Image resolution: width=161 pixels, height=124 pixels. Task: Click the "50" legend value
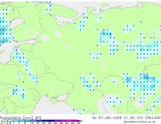point(78,123)
